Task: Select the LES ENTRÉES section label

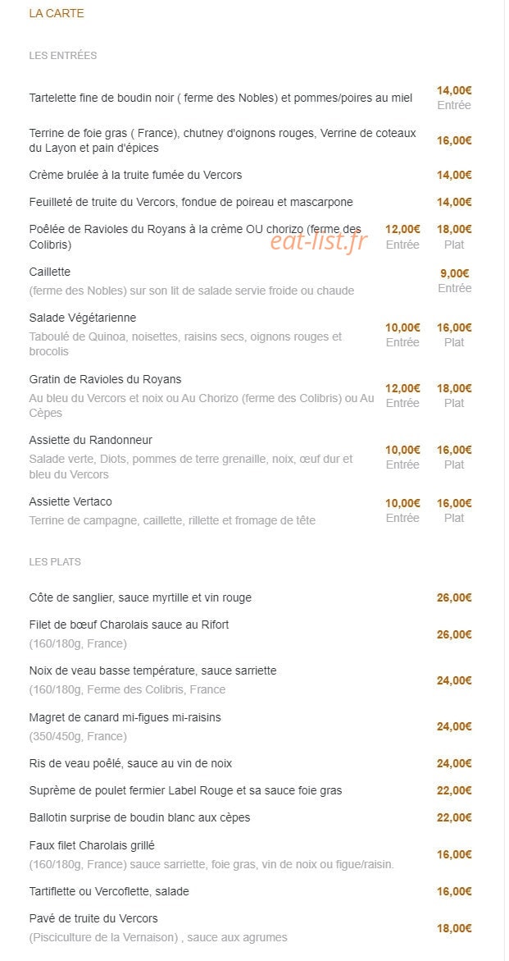Action: tap(63, 56)
